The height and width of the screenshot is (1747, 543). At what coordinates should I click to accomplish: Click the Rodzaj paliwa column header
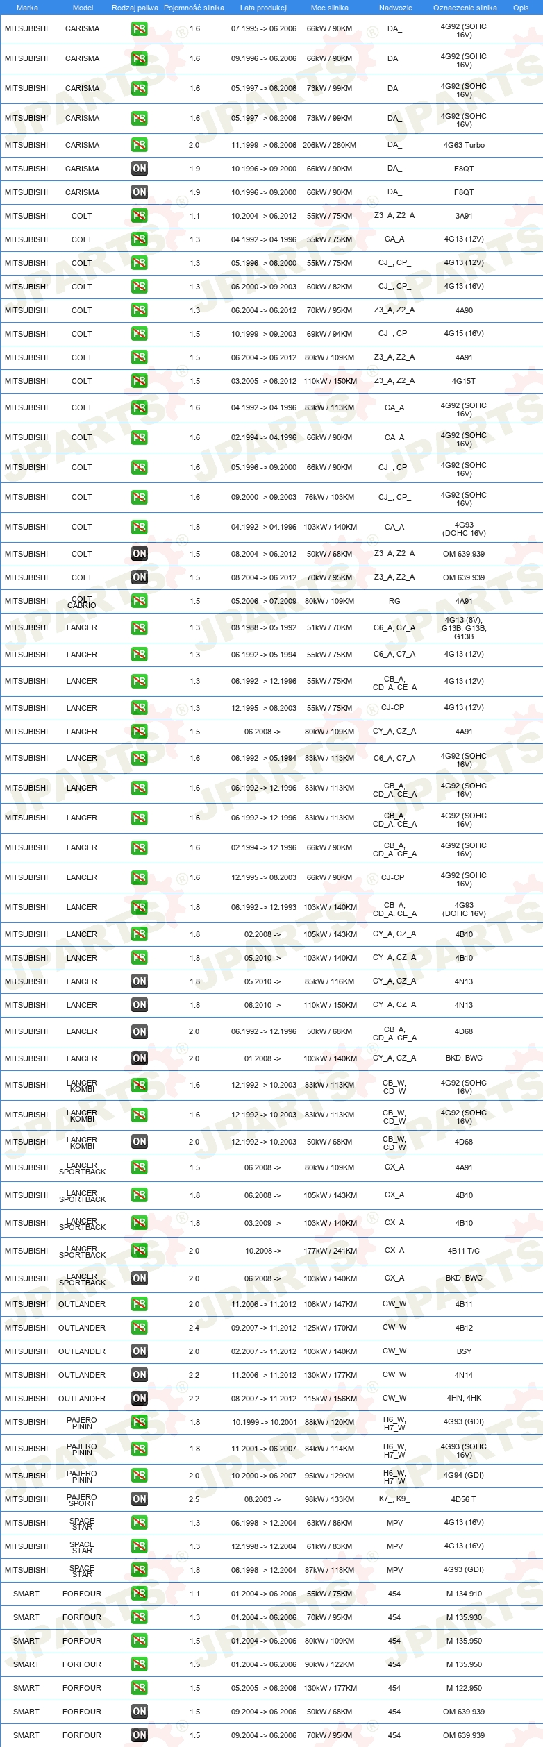point(135,8)
